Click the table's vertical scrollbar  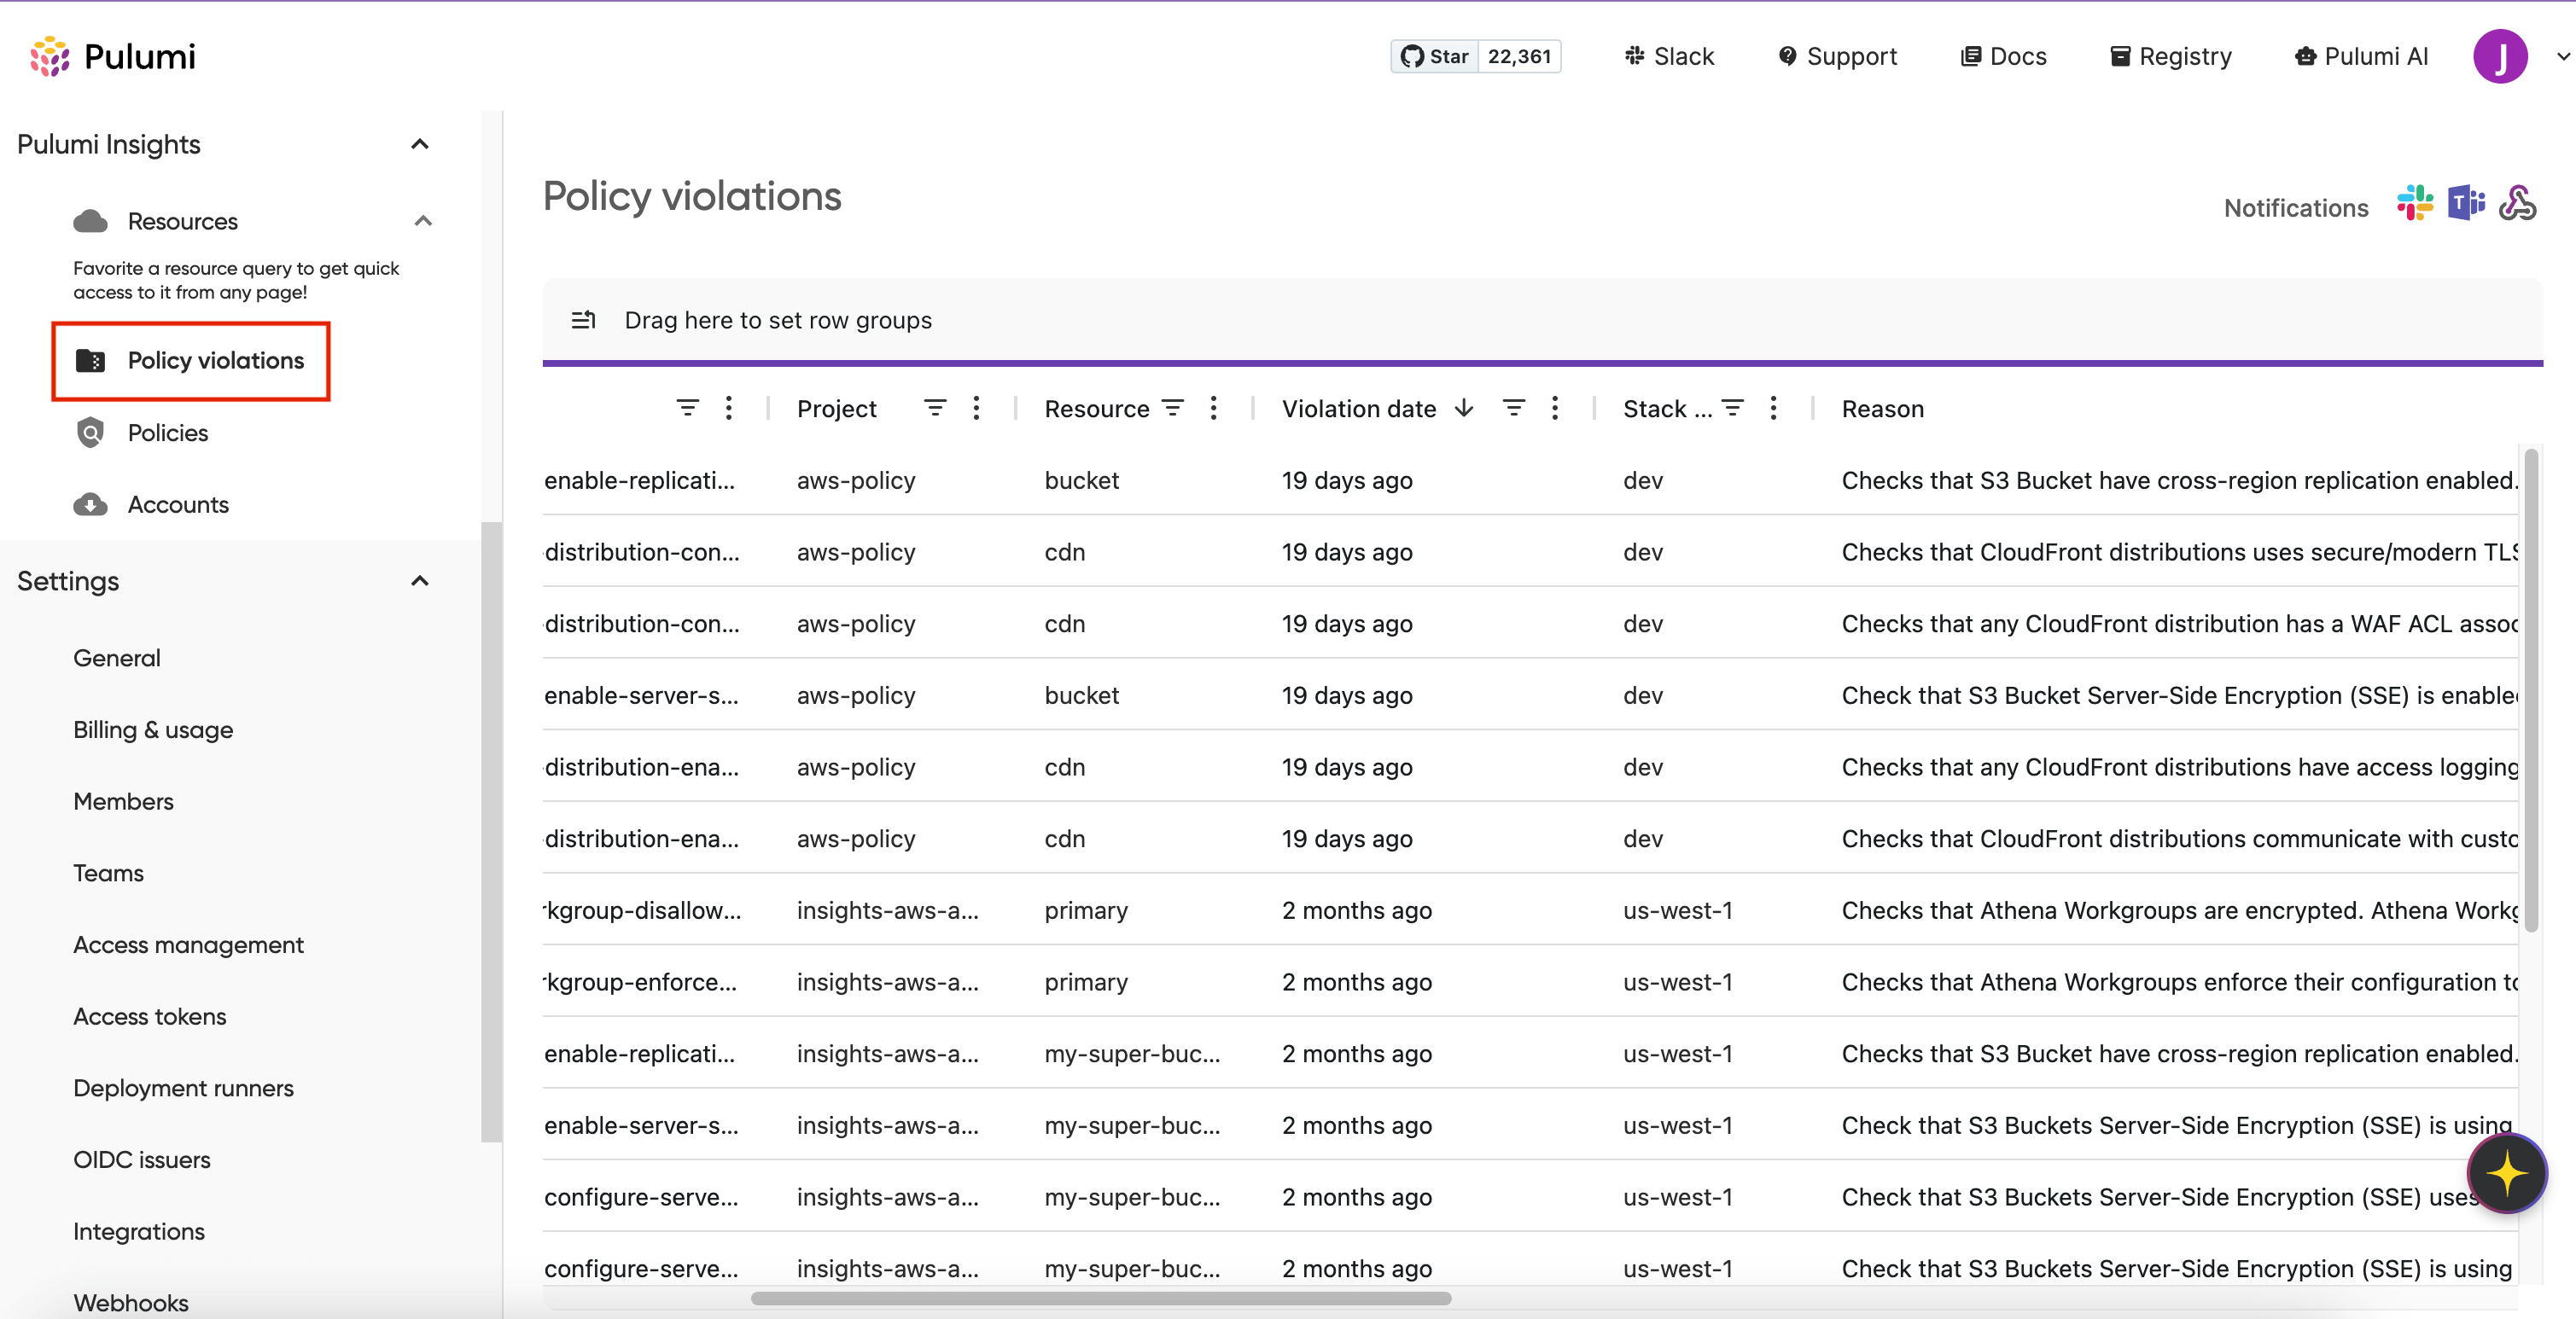pyautogui.click(x=2531, y=689)
